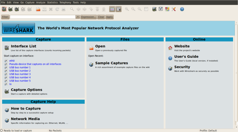
Task: Start capture on Pseudo-device all interfaces
Action: click(35, 64)
